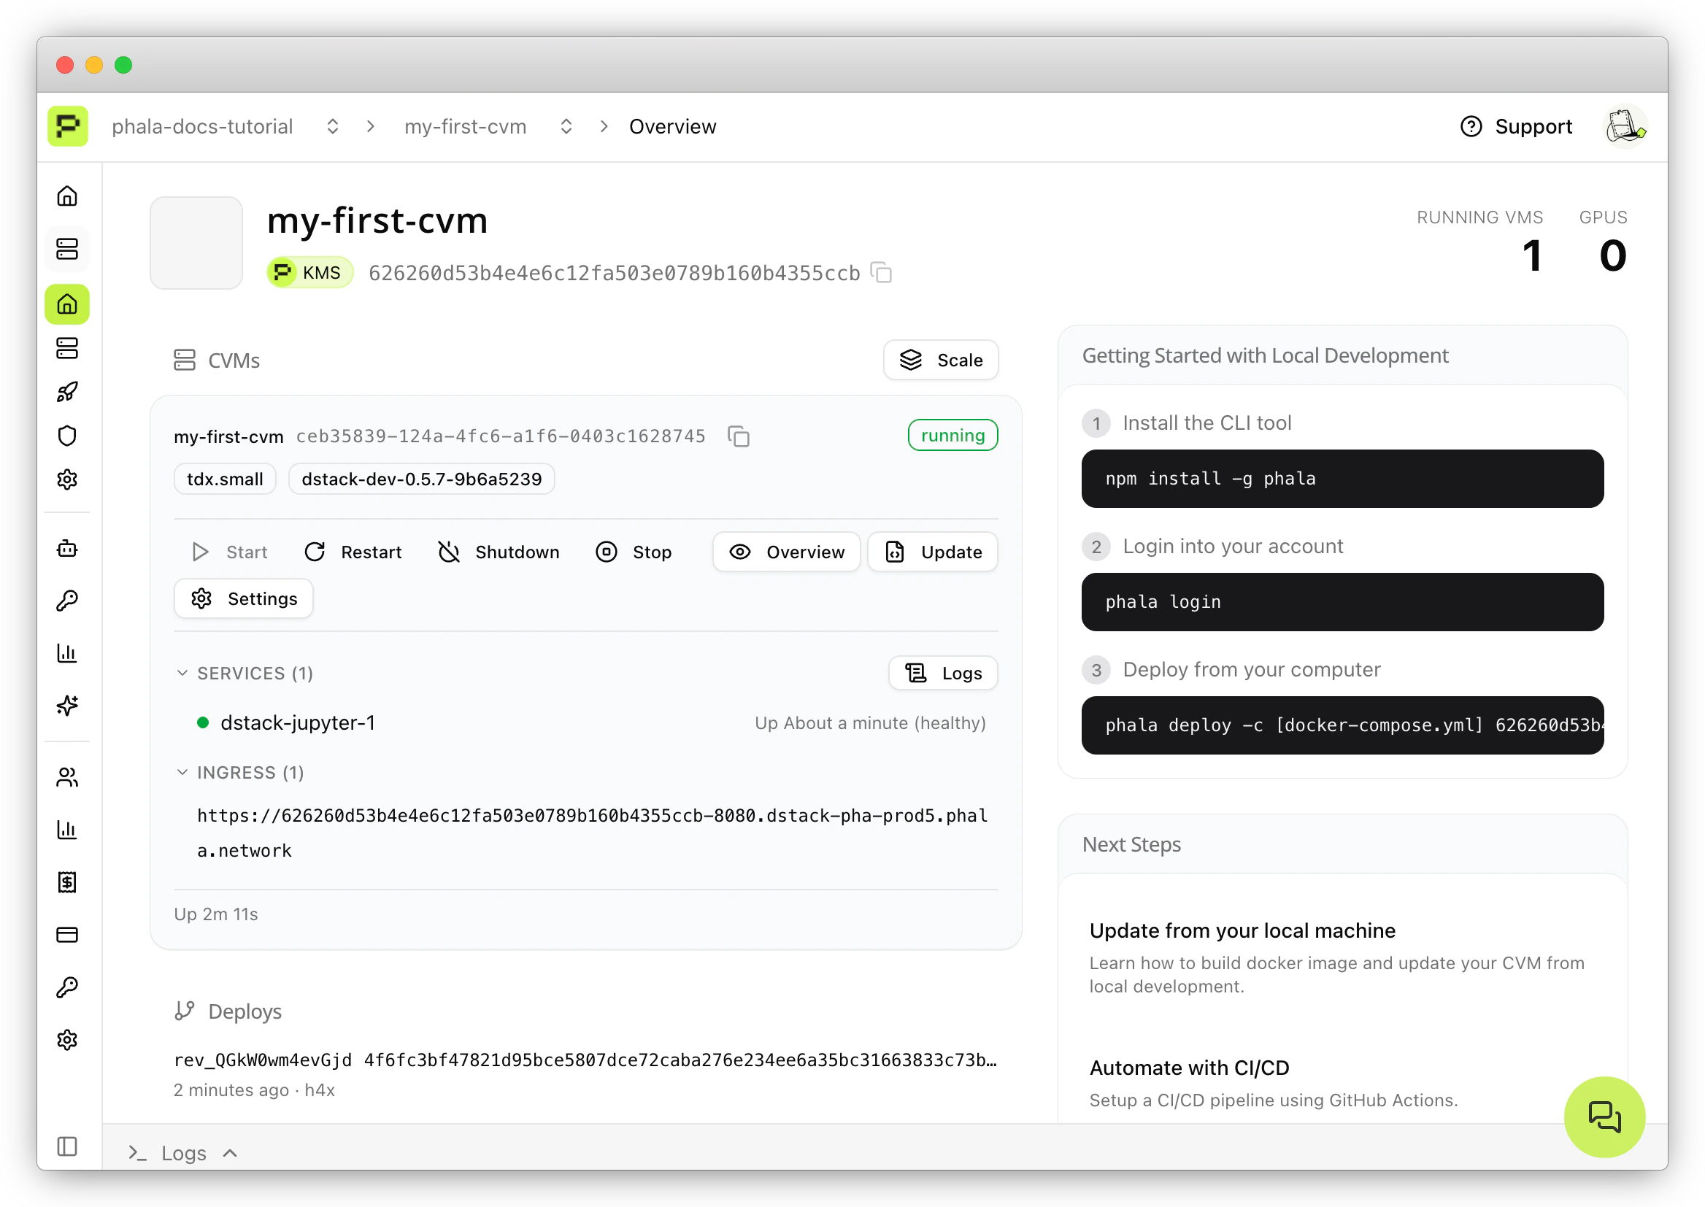Image resolution: width=1705 pixels, height=1207 pixels.
Task: Click the rocket deploy icon in sidebar
Action: tap(67, 392)
